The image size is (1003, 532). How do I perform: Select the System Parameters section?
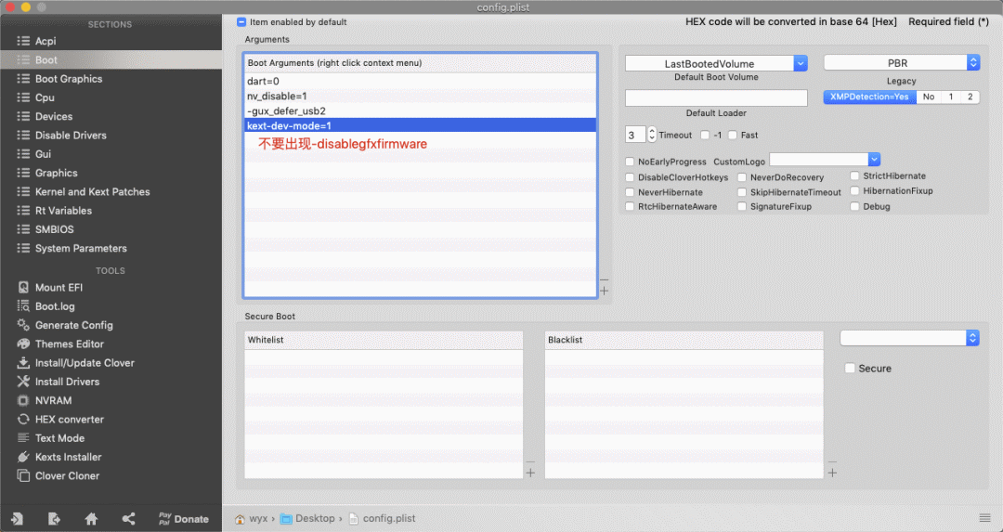[111, 248]
